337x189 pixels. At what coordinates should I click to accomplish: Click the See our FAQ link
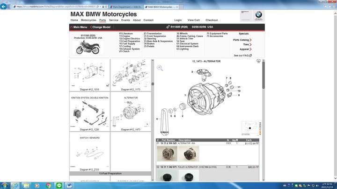coord(241,56)
